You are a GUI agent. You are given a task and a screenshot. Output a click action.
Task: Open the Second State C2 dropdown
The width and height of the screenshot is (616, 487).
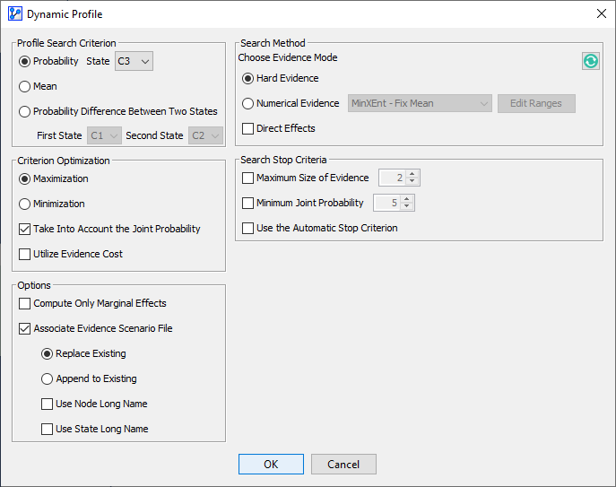pyautogui.click(x=206, y=135)
